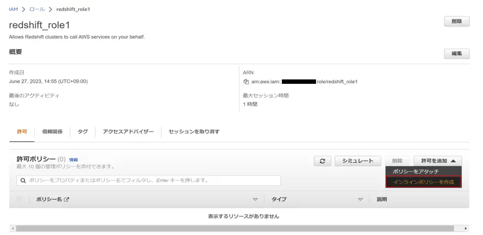Image resolution: width=483 pixels, height=235 pixels.
Task: Click the policy filter search field
Action: click(x=148, y=181)
